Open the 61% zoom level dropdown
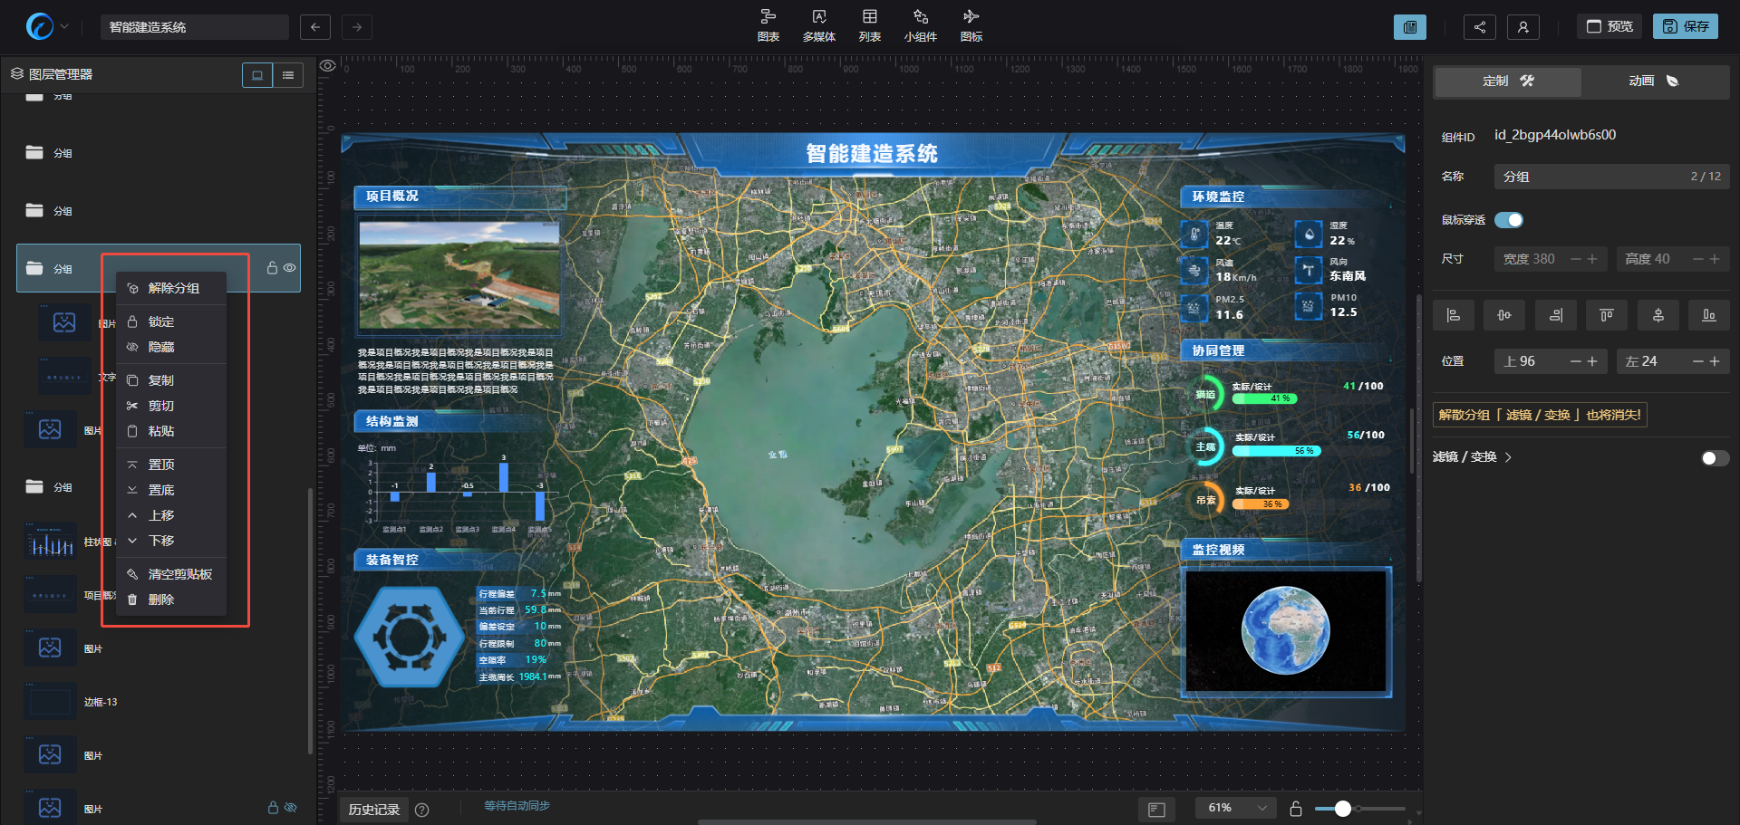 1236,808
